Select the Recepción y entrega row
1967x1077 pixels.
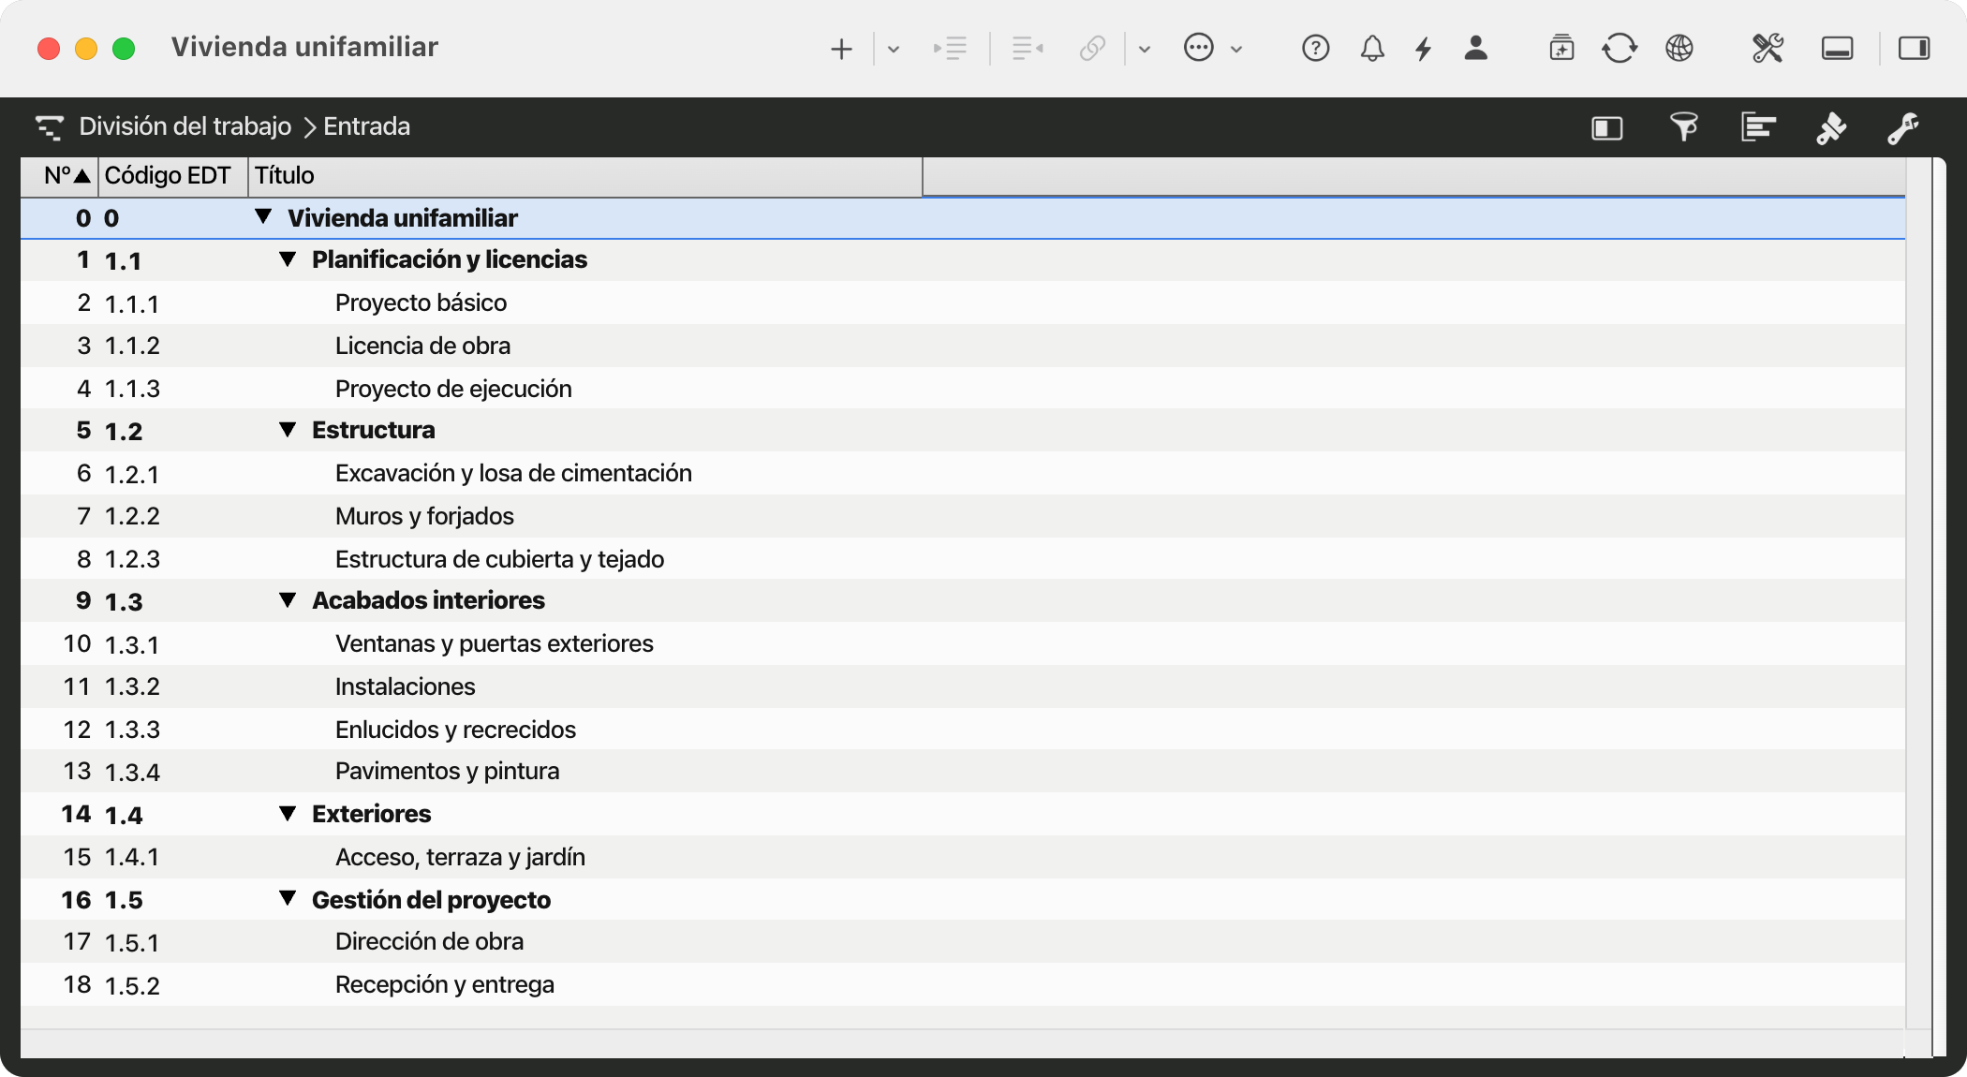point(963,984)
